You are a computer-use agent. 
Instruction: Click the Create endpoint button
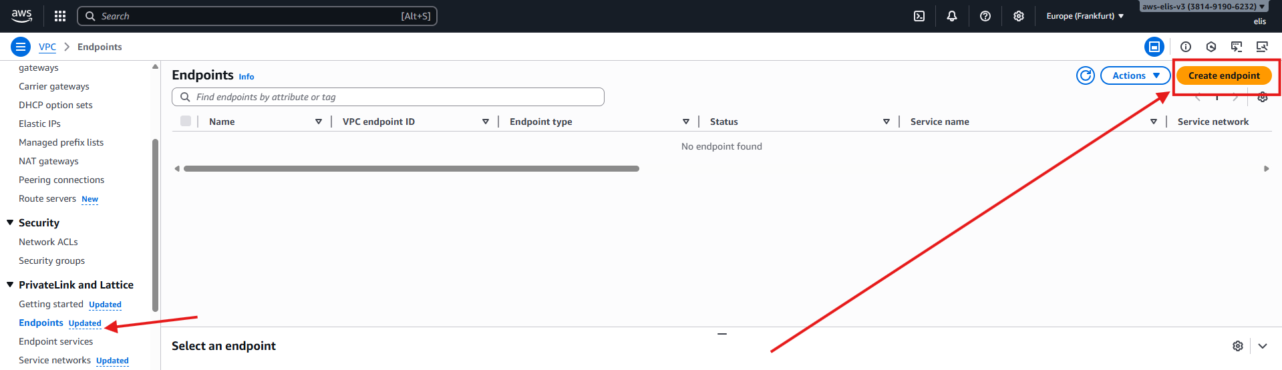tap(1223, 75)
